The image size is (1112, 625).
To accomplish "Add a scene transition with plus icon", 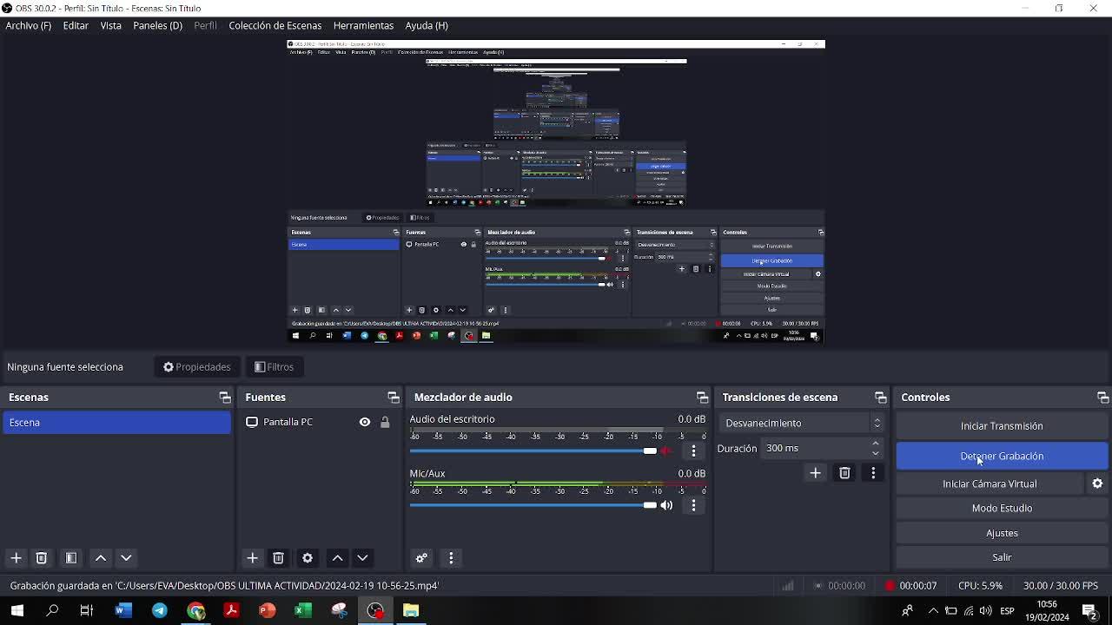I will (815, 473).
